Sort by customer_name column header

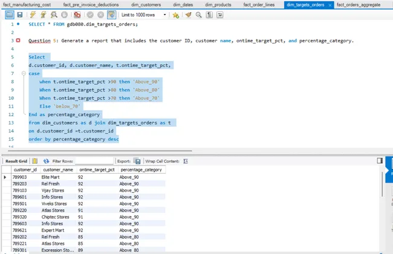tap(58, 170)
